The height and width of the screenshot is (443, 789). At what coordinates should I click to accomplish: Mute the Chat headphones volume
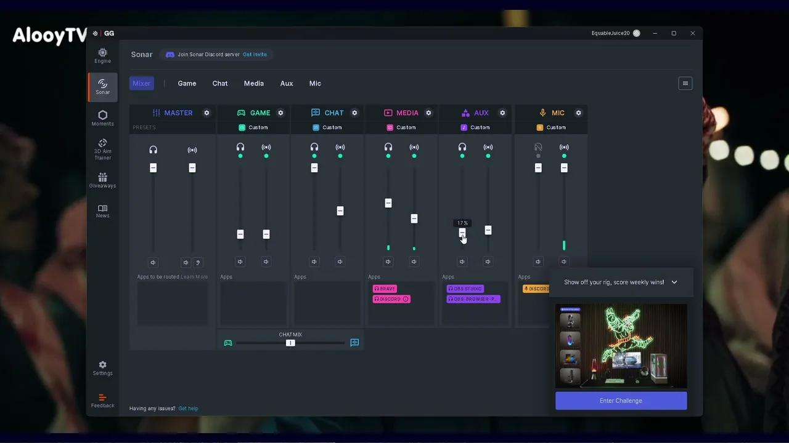[314, 261]
